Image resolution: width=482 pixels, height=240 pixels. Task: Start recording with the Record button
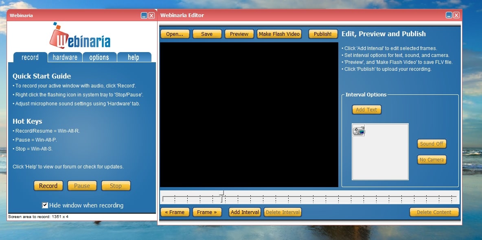[48, 185]
